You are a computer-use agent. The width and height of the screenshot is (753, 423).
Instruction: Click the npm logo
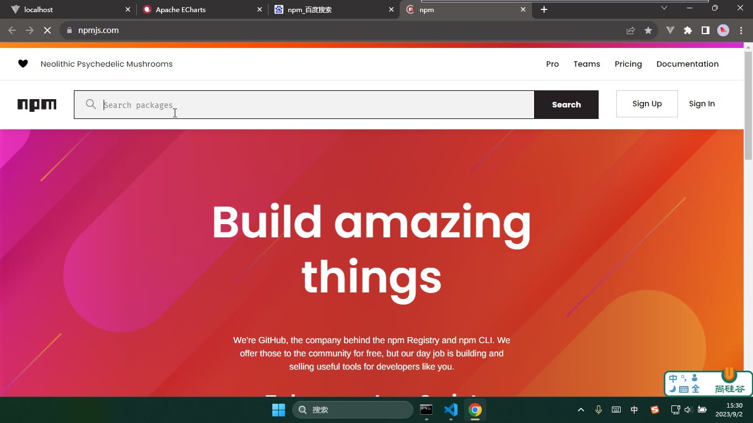pos(37,105)
